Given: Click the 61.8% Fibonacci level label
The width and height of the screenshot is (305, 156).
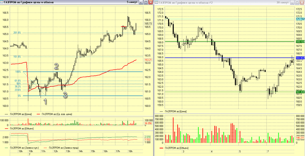Looking at the screenshot, I should point(18,81).
